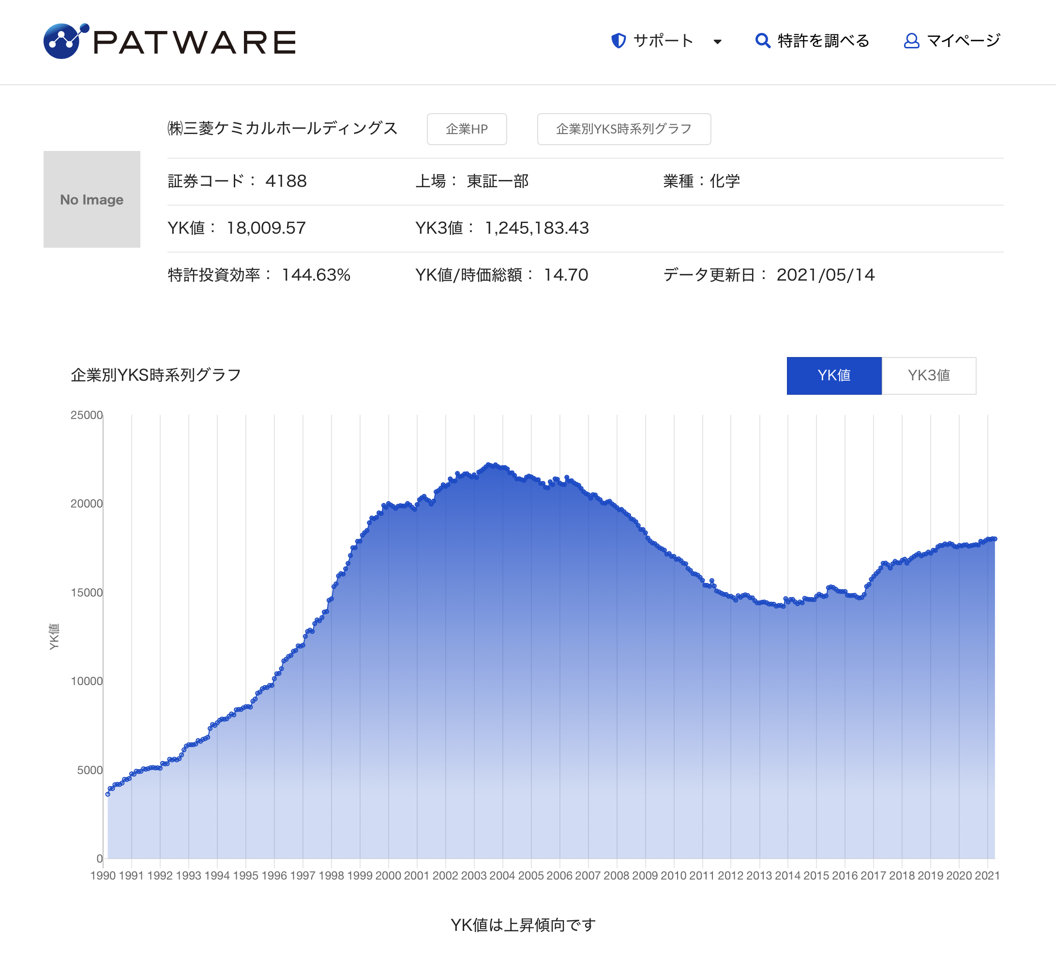Click the chart heading 企業別YKS時系列グラフ
The height and width of the screenshot is (955, 1056).
155,375
